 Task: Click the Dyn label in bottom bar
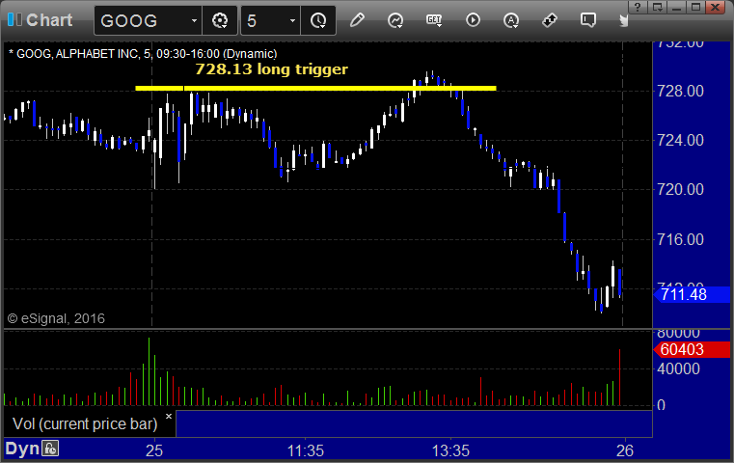coord(22,449)
